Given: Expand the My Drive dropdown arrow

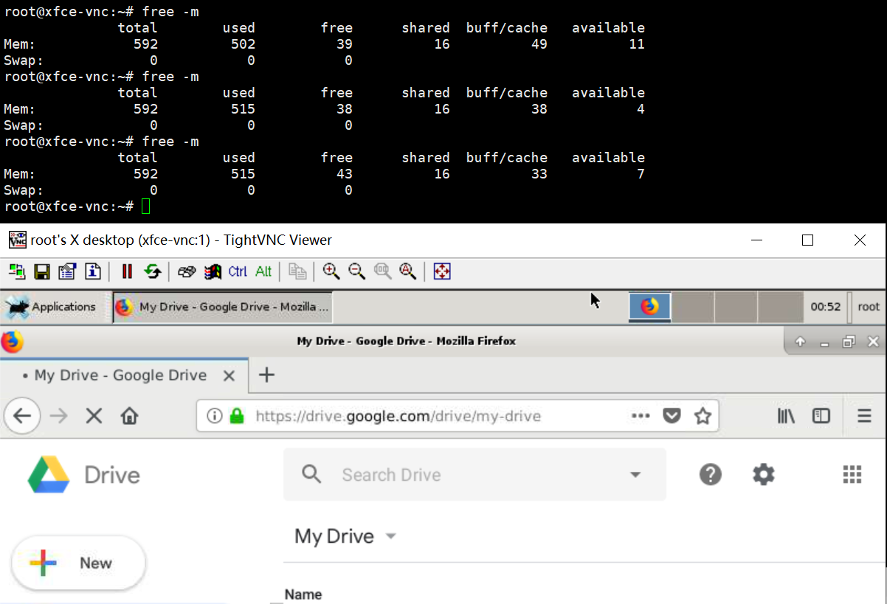Looking at the screenshot, I should pos(391,536).
